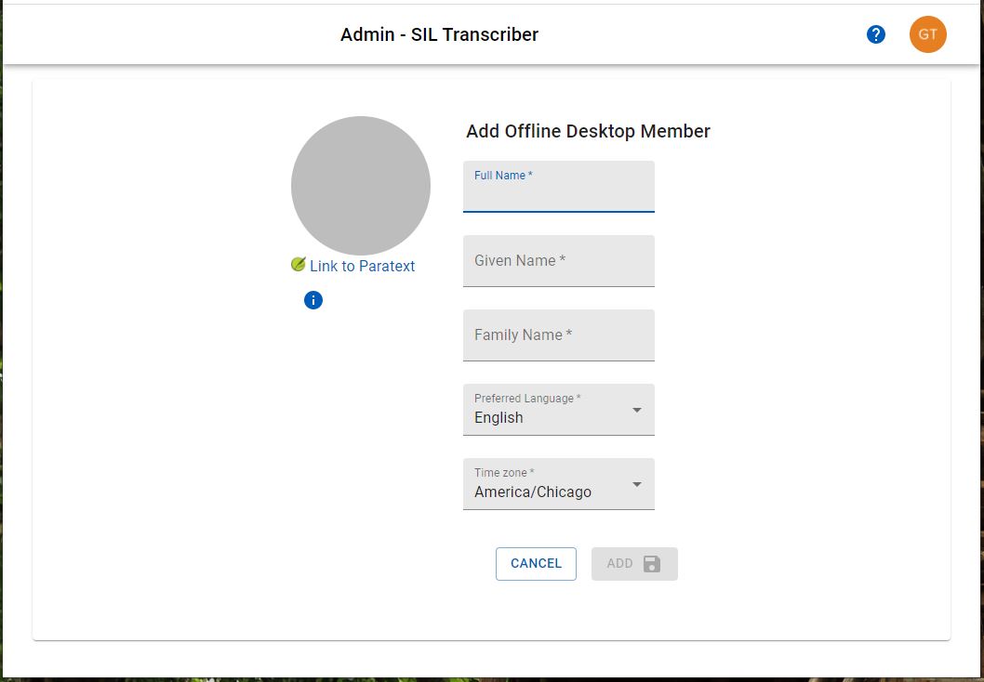
Task: Click the Link to Paratext link
Action: tap(362, 266)
